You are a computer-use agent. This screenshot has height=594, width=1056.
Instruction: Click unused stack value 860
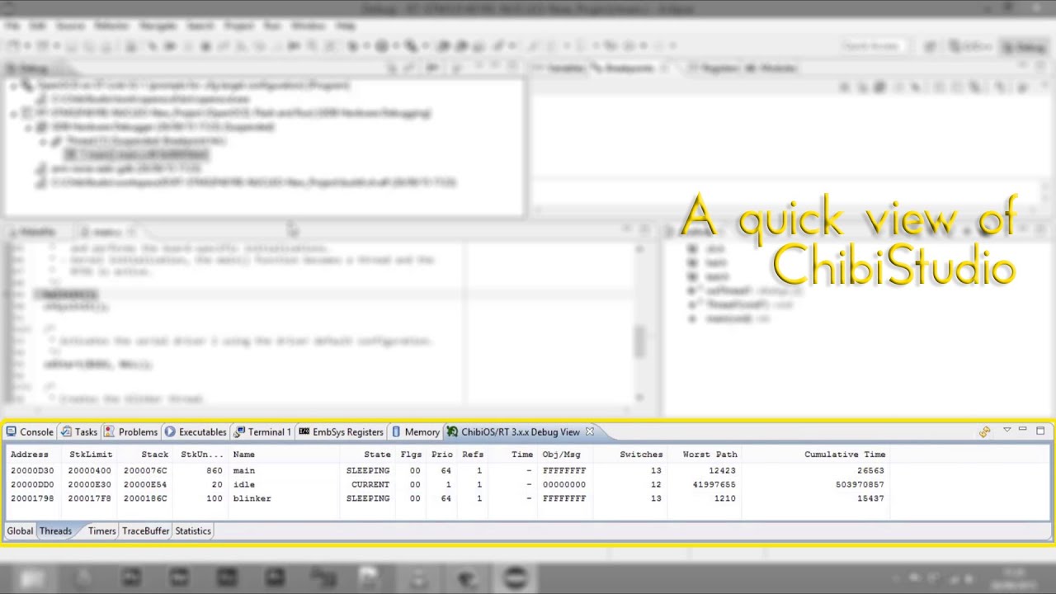(x=214, y=470)
